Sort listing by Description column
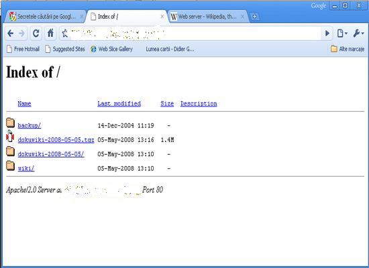Screen dimensions: 369x268 (199, 103)
